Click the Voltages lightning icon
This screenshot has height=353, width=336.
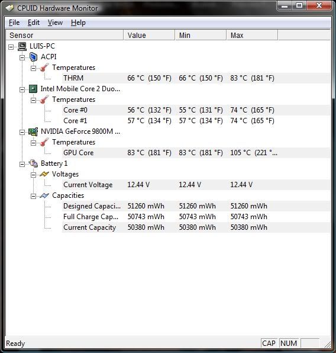click(44, 174)
